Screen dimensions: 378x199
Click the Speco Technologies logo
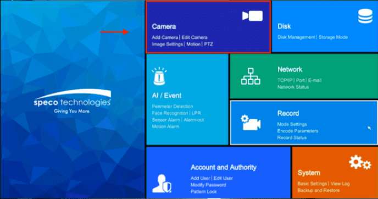[x=73, y=101]
